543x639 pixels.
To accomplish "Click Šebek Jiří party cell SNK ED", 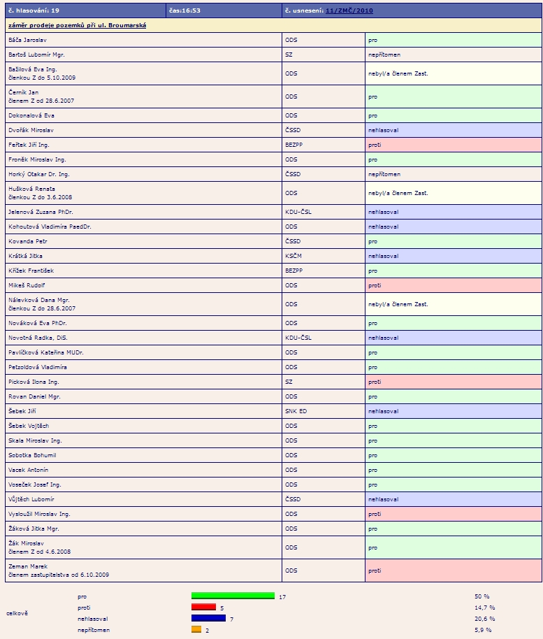I will tap(324, 411).
